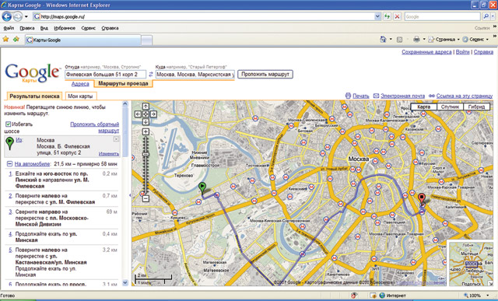This screenshot has width=498, height=301.
Task: Open the Вид menu
Action: click(44, 28)
